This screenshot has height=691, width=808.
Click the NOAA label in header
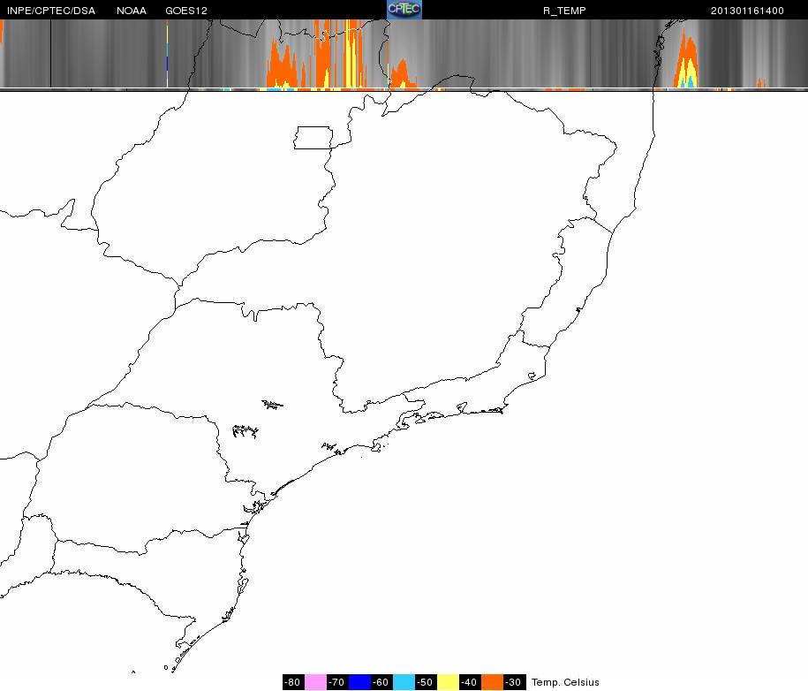point(132,11)
